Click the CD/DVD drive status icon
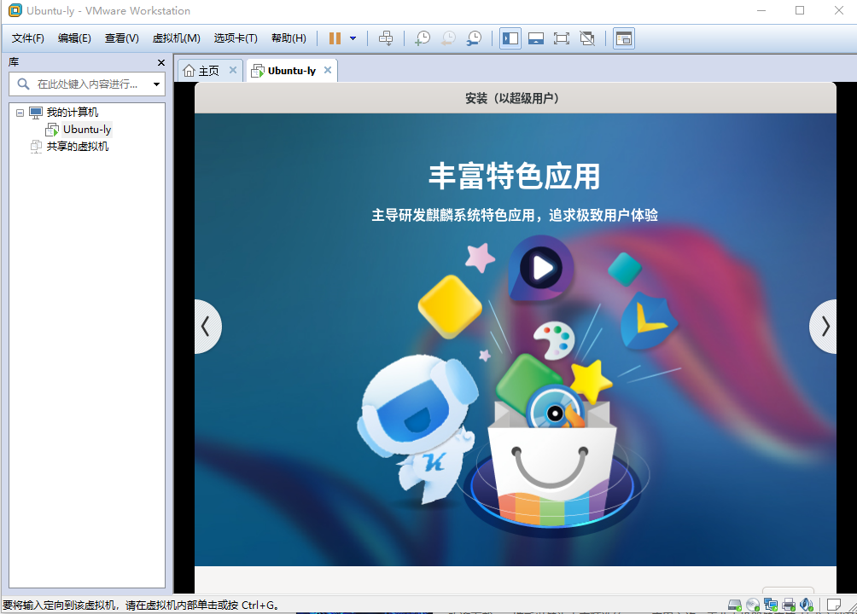This screenshot has height=614, width=857. (x=753, y=605)
